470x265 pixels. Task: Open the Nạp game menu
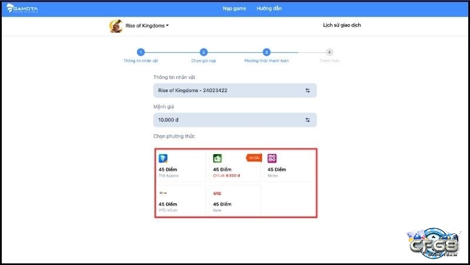click(234, 8)
